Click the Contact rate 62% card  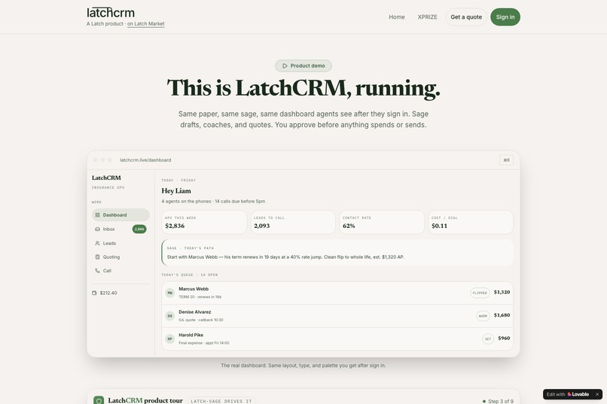[x=382, y=222]
